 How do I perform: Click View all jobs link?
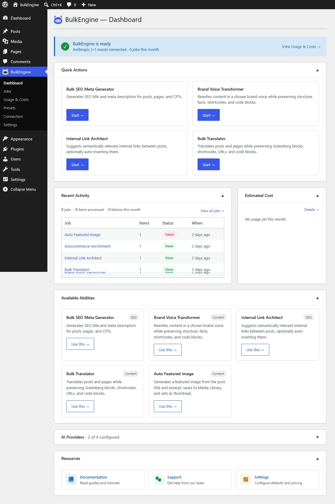(212, 211)
